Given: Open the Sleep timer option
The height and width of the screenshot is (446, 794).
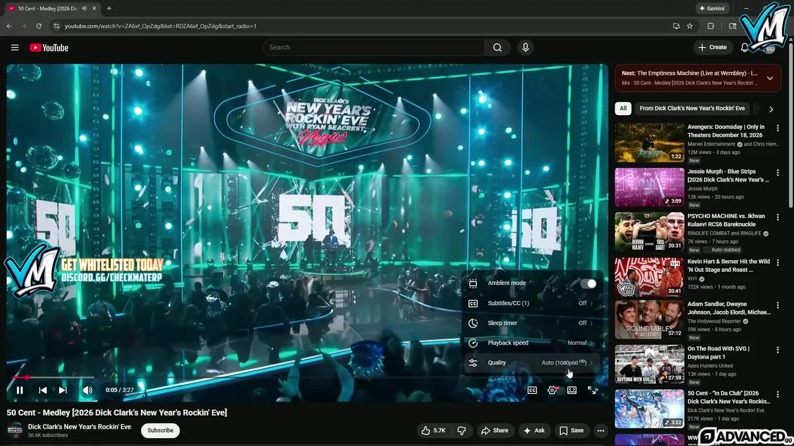Looking at the screenshot, I should pos(532,323).
